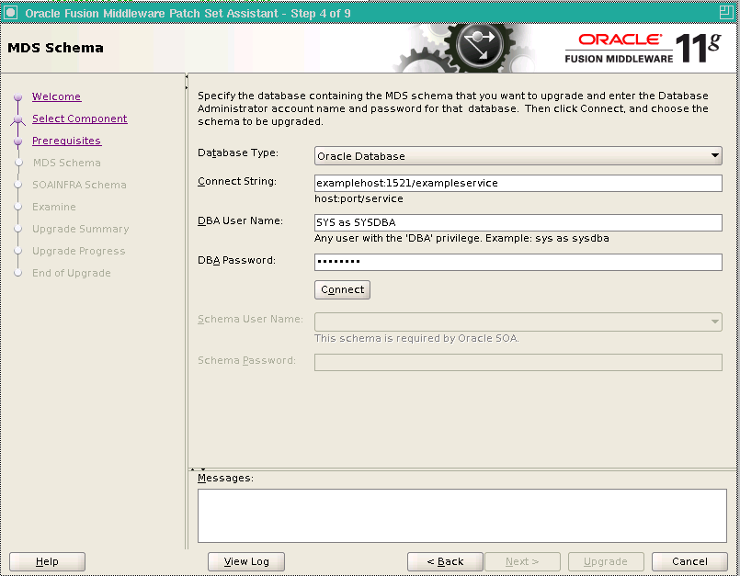Click the MDS Schema step in the sidebar
This screenshot has width=740, height=576.
[x=66, y=163]
